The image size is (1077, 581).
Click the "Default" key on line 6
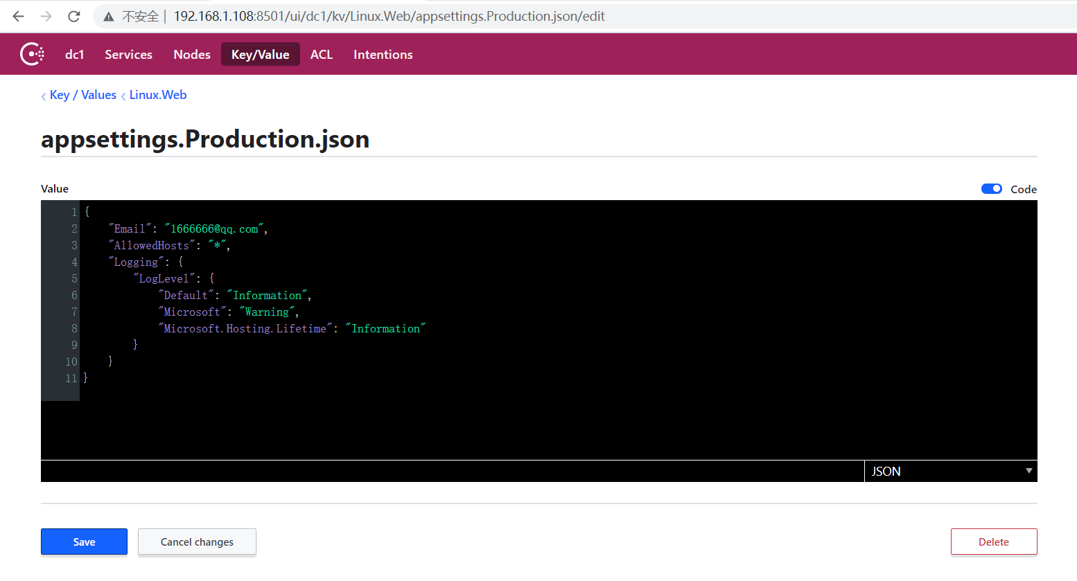click(x=186, y=295)
